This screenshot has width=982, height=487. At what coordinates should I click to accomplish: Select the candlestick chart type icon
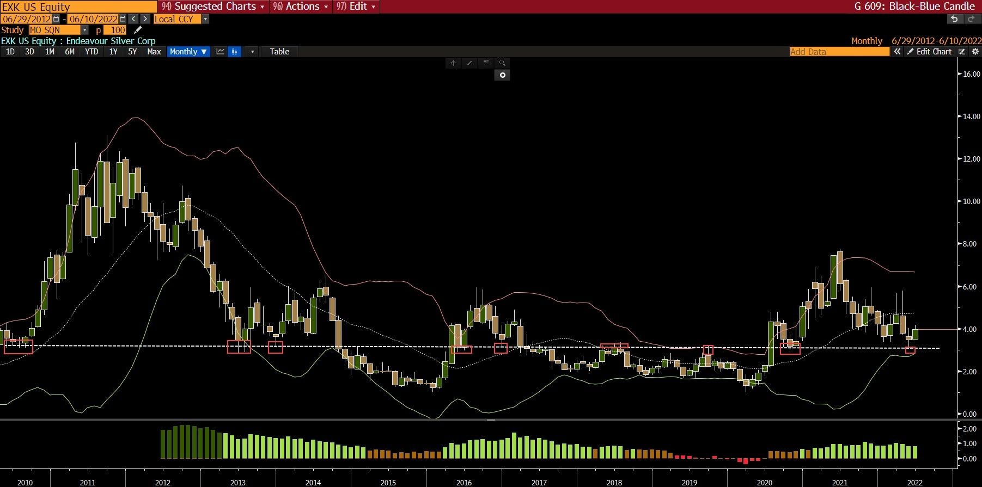234,52
